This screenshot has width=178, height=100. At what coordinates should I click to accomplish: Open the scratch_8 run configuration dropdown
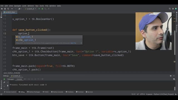coord(30,9)
